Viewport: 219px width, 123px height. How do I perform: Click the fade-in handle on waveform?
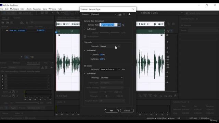(59, 35)
